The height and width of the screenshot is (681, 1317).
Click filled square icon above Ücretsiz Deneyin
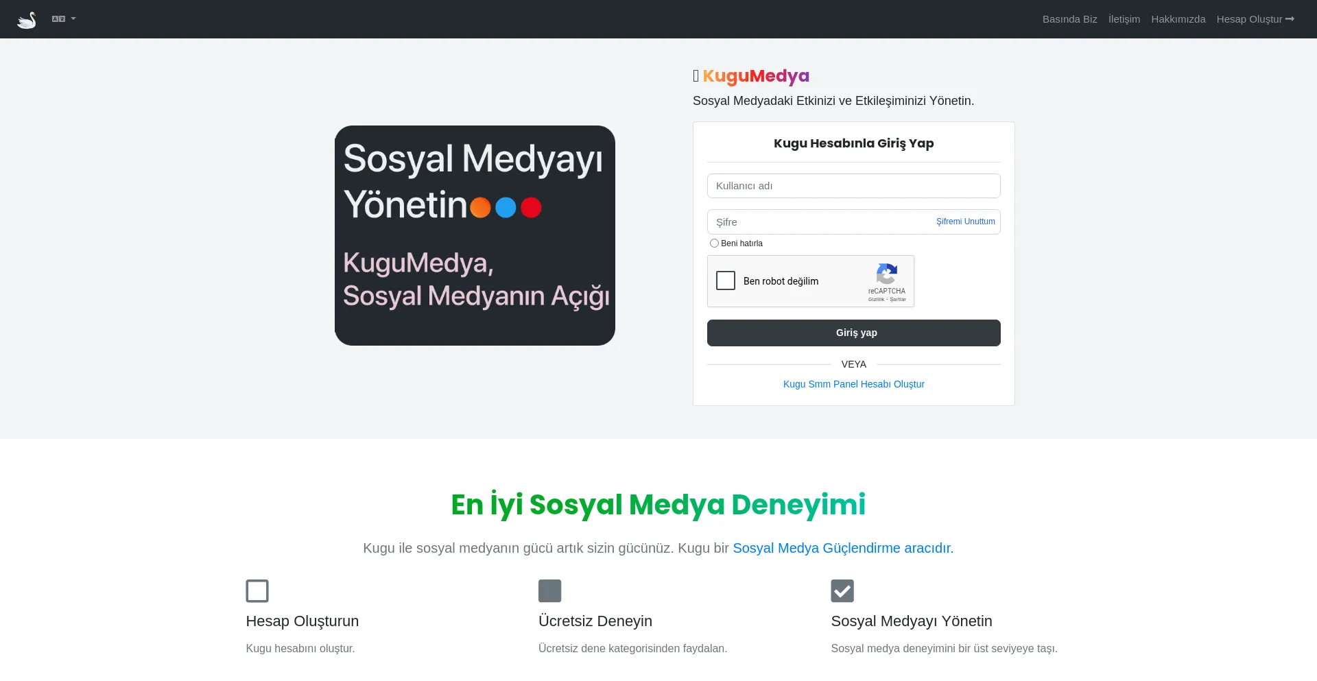point(549,591)
